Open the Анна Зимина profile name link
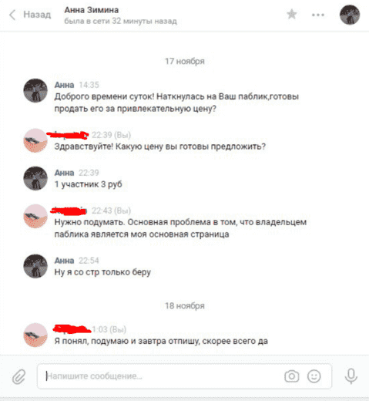The width and height of the screenshot is (369, 401). point(92,10)
